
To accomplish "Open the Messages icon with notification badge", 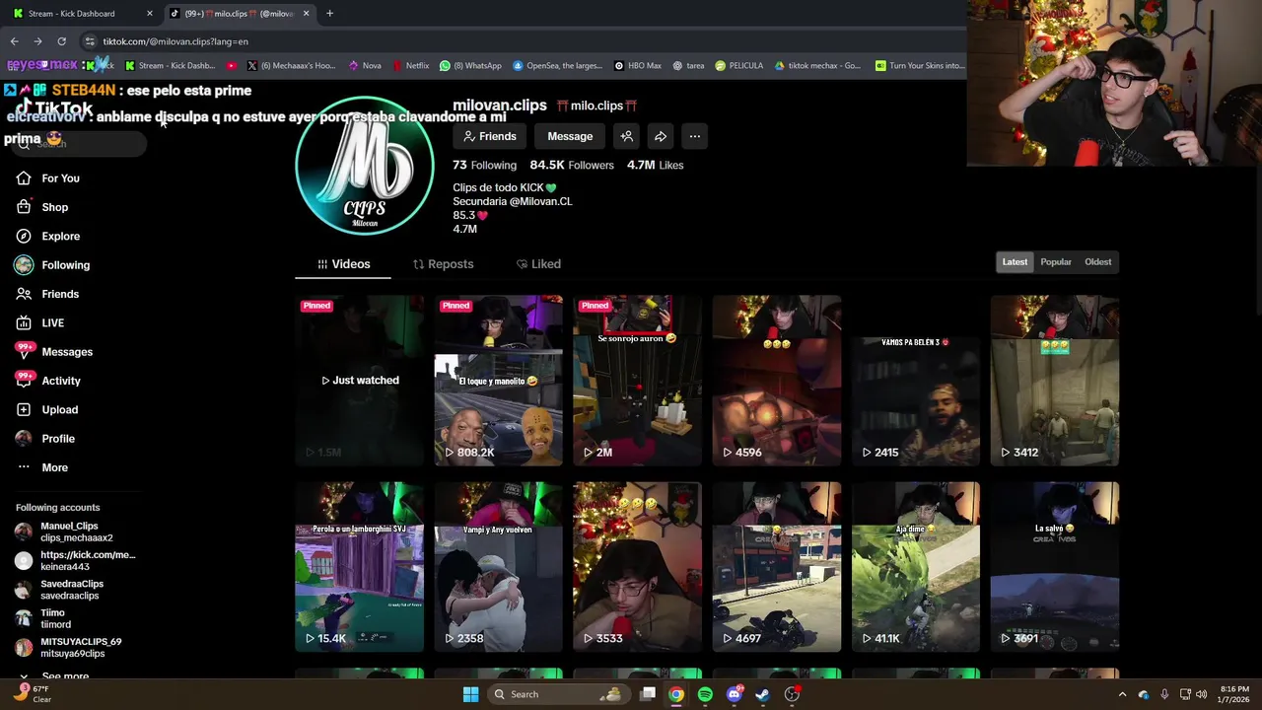I will (x=24, y=351).
